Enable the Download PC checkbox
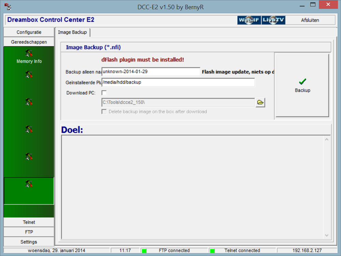 [x=104, y=93]
